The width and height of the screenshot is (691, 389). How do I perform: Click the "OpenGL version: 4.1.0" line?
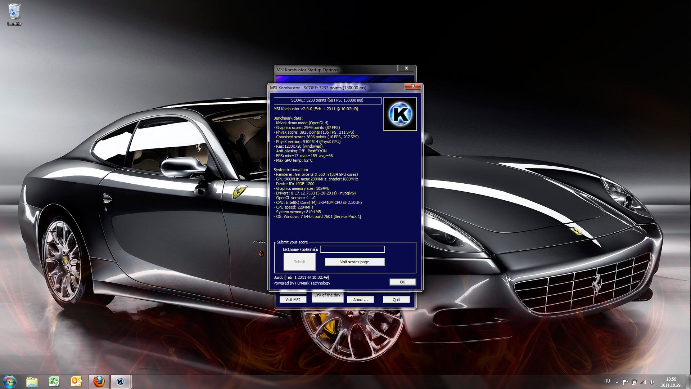(x=294, y=198)
